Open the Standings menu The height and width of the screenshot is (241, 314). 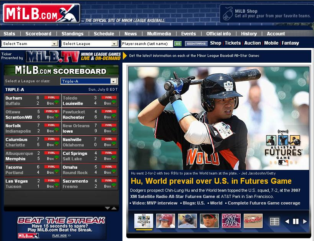tap(72, 34)
